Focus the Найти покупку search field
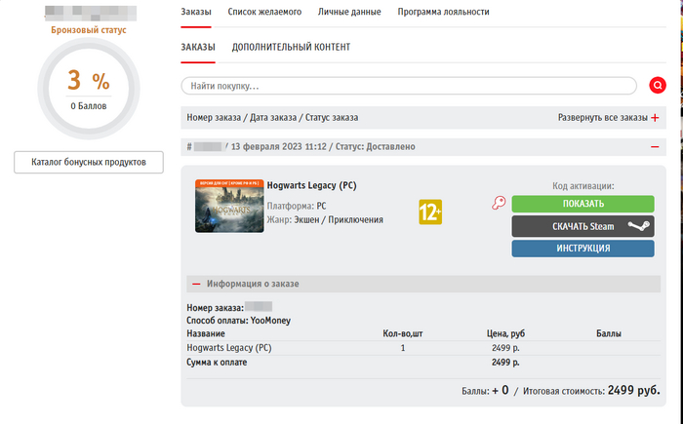The image size is (683, 424). [x=410, y=86]
